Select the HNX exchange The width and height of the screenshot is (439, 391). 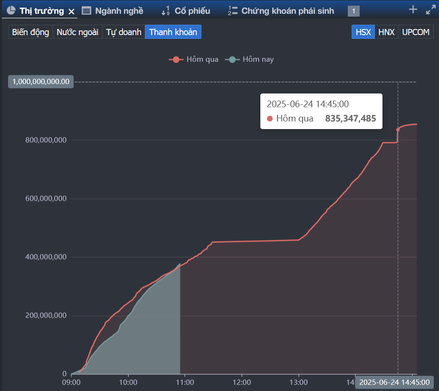386,32
